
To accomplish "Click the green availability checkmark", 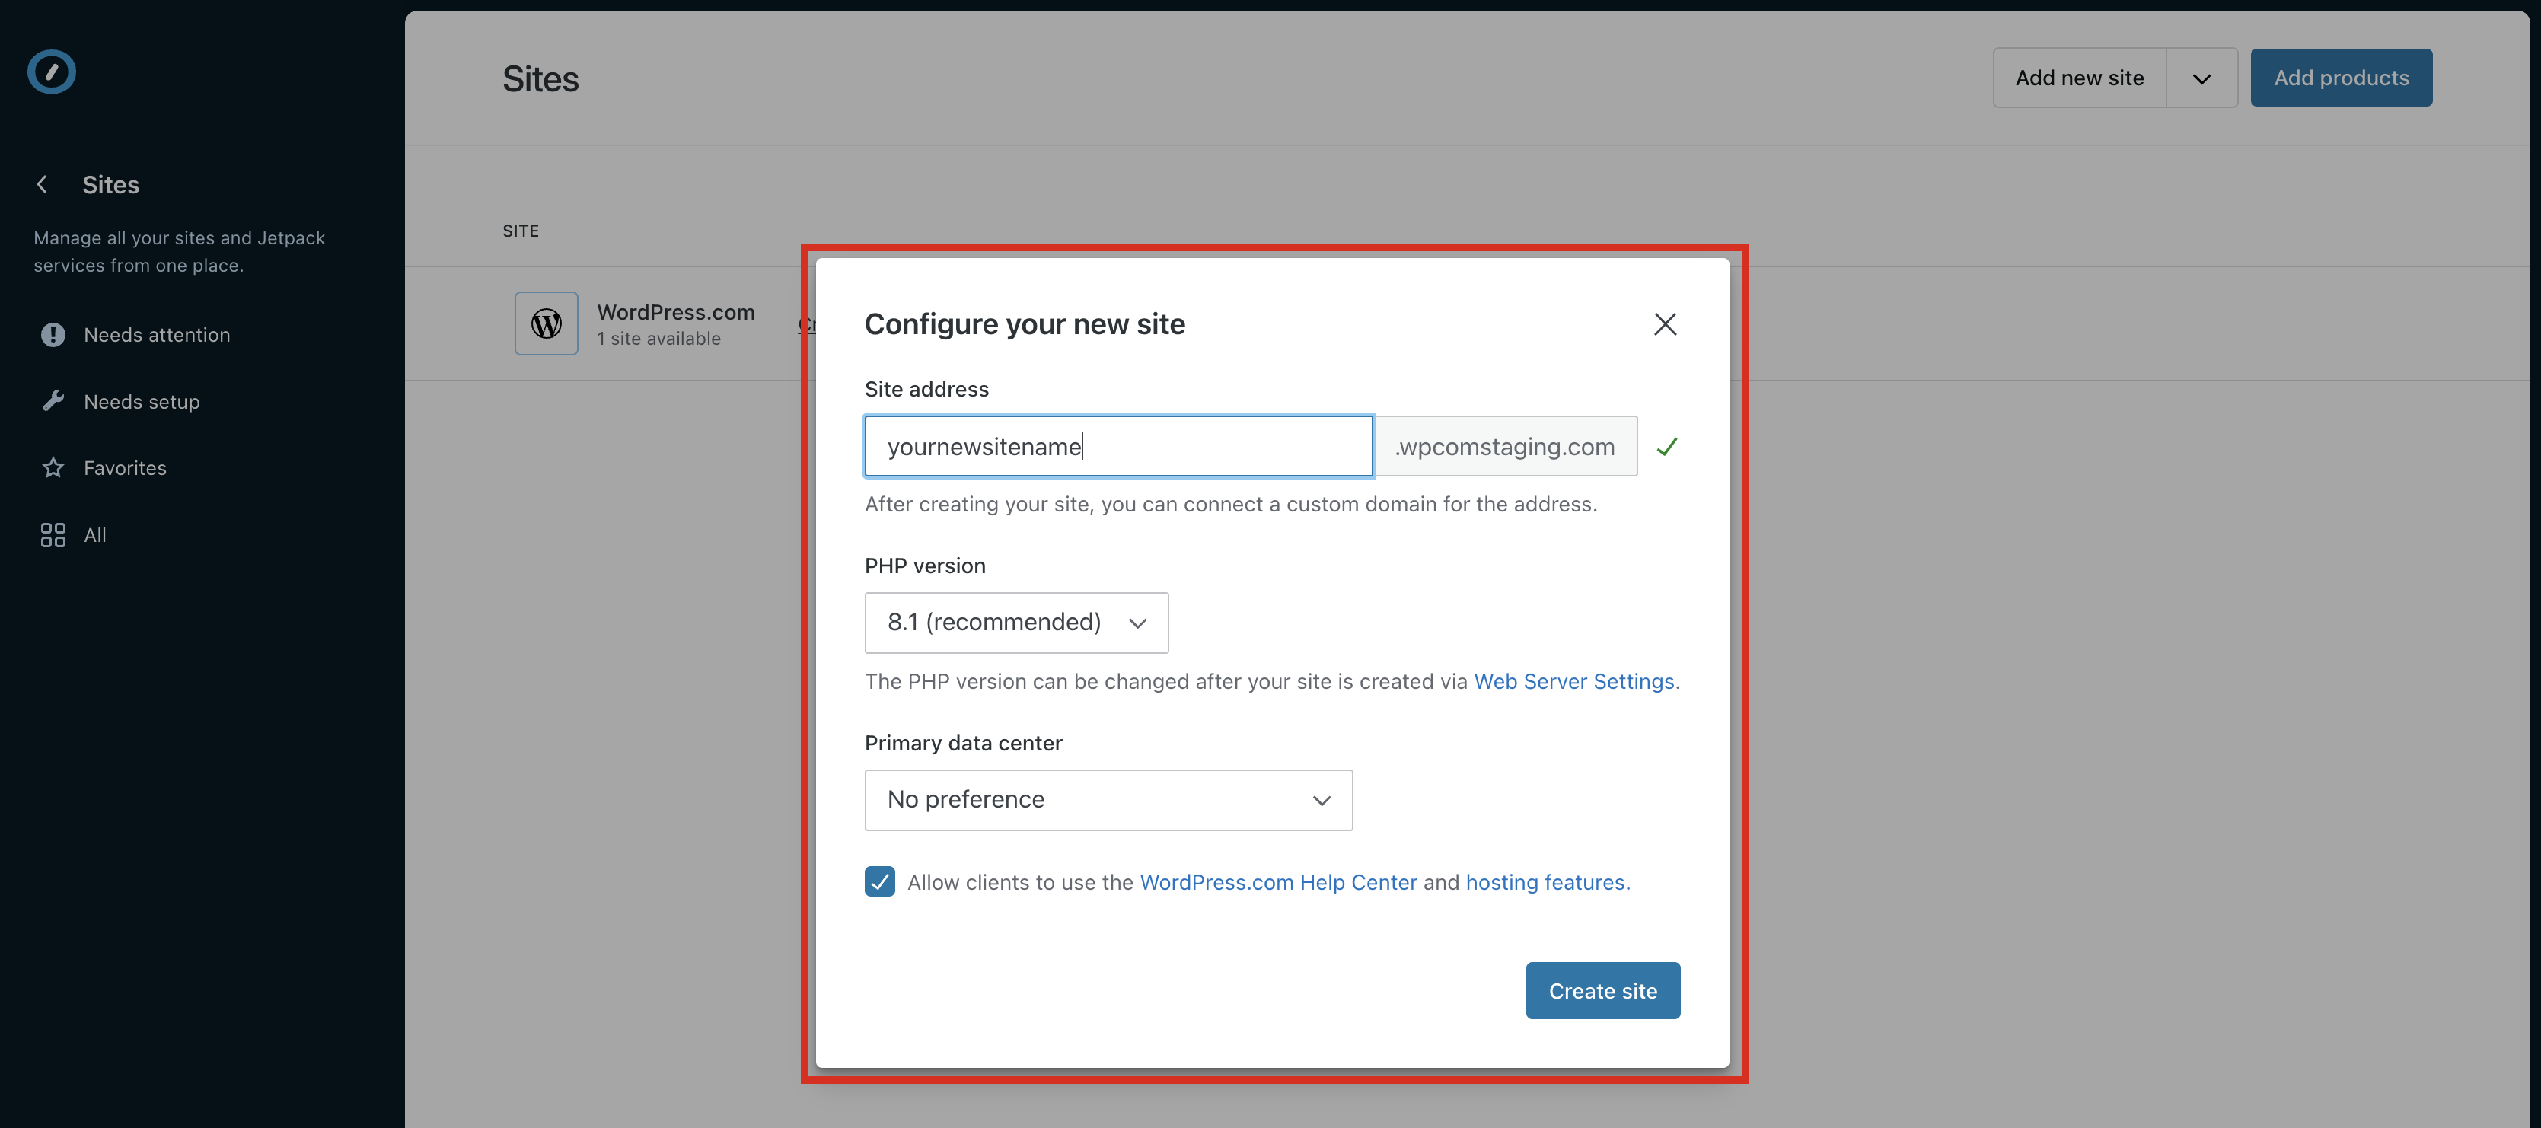I will click(1668, 446).
